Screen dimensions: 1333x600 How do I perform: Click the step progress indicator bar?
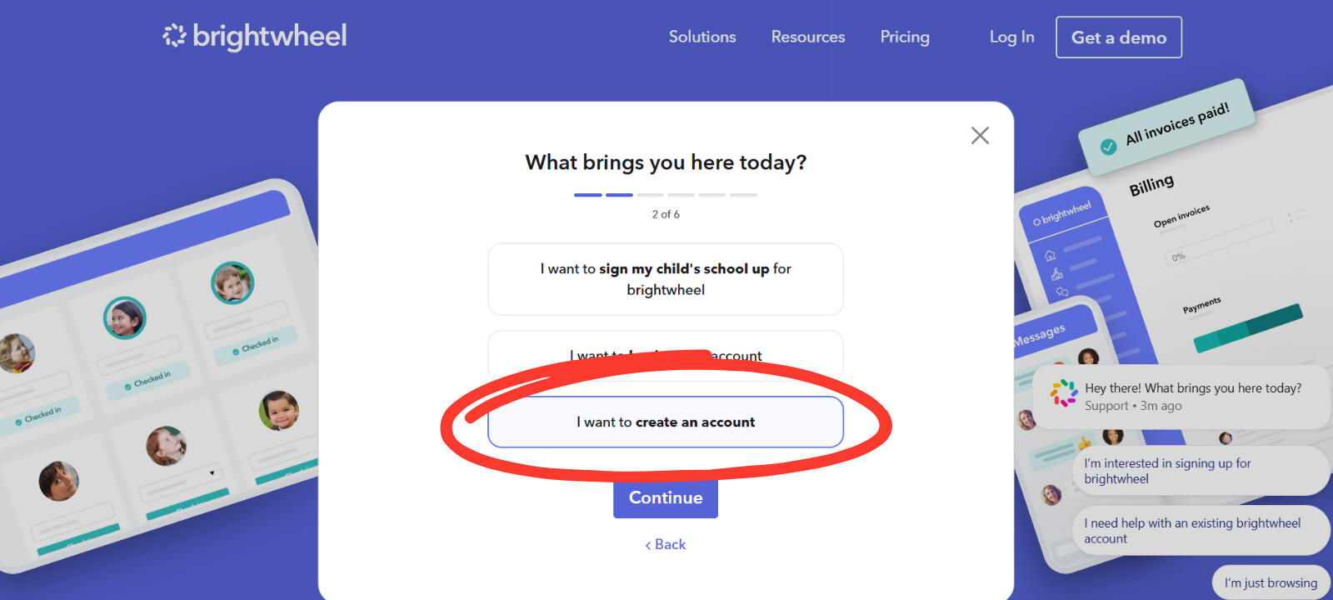tap(665, 195)
